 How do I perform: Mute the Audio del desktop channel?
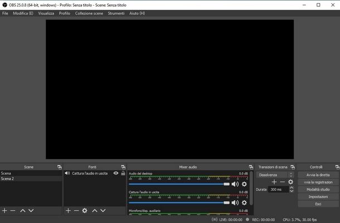[235, 184]
